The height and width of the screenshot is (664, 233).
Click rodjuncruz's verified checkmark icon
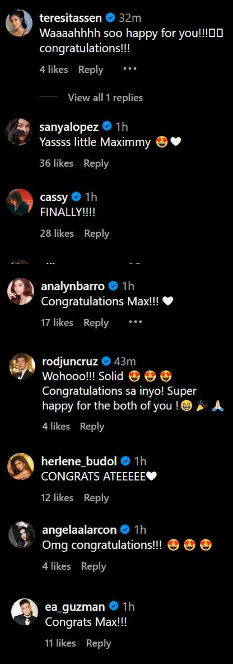point(106,361)
